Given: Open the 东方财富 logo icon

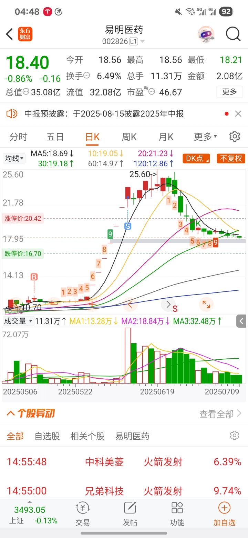Looking at the screenshot, I should pos(25,34).
